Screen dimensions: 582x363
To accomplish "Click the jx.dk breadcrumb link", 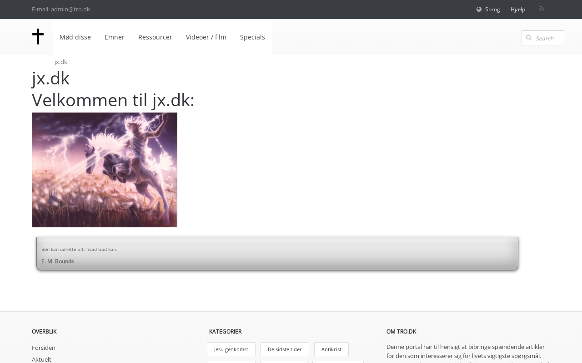I will pyautogui.click(x=61, y=62).
